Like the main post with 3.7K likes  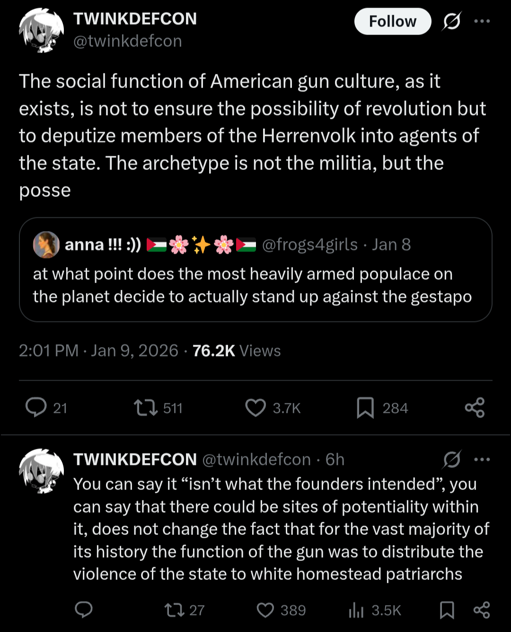click(255, 408)
